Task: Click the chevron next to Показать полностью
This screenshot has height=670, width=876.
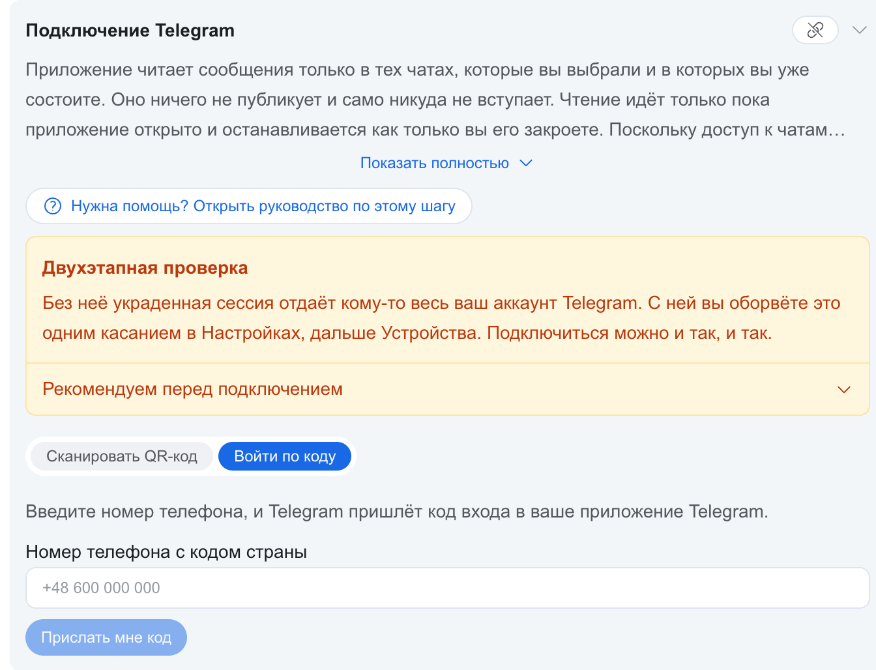Action: pyautogui.click(x=526, y=163)
